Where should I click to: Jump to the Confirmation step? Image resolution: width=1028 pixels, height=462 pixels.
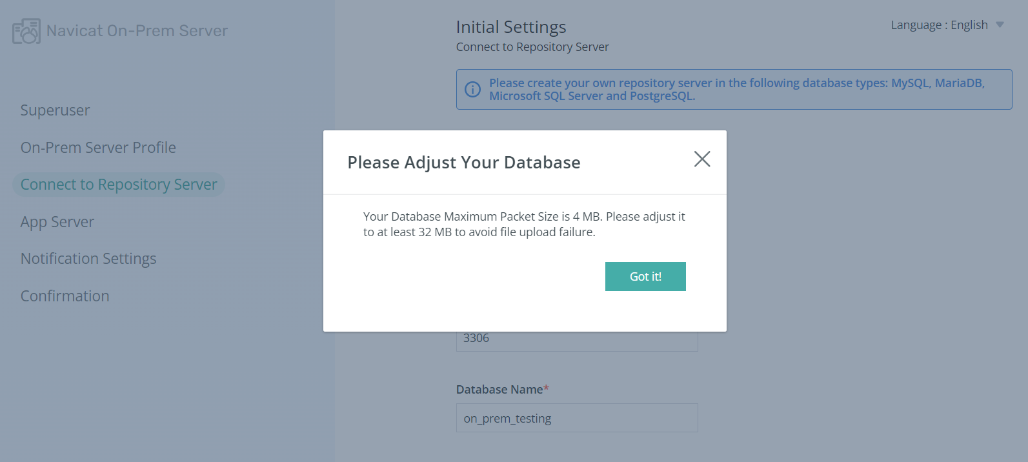click(x=65, y=296)
